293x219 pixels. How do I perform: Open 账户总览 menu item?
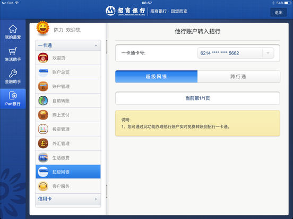click(68, 72)
